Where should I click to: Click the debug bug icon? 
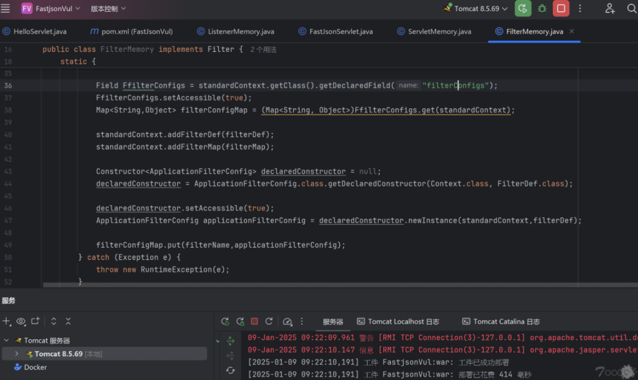tap(542, 8)
